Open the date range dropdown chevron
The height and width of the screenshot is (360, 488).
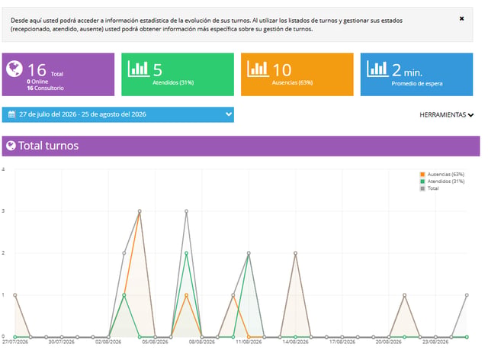[x=229, y=114]
